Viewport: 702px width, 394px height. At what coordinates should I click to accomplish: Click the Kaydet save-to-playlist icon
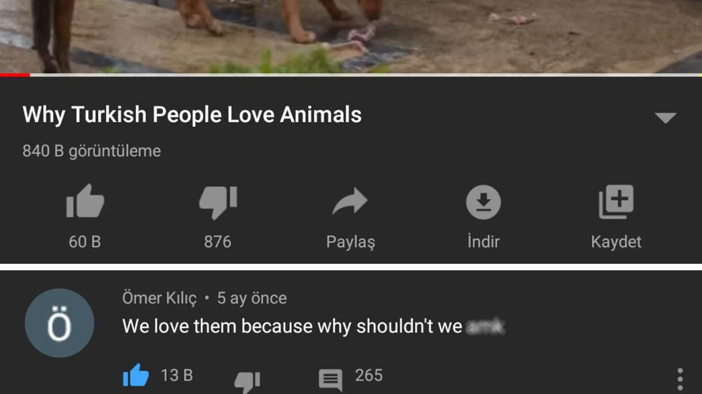[616, 202]
